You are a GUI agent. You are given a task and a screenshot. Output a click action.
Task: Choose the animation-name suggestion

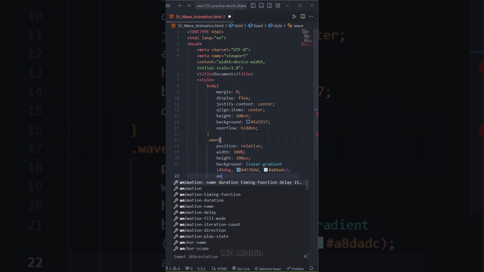click(240, 206)
